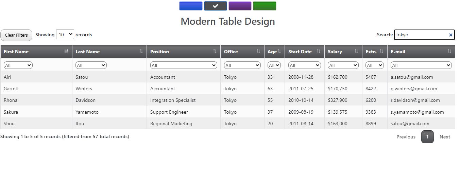The height and width of the screenshot is (169, 460).
Task: Open the Position column filter dropdown
Action: tap(184, 65)
